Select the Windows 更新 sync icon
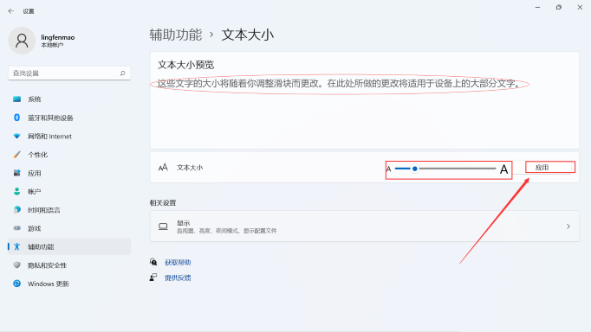This screenshot has height=332, width=591. click(17, 284)
